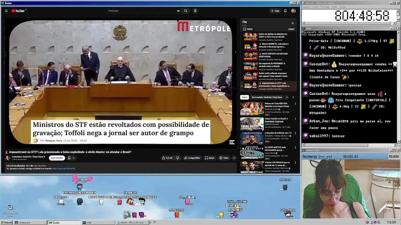Toggle the player's bottom-right corner control
Screen dimensions: 401x225
[x=232, y=142]
